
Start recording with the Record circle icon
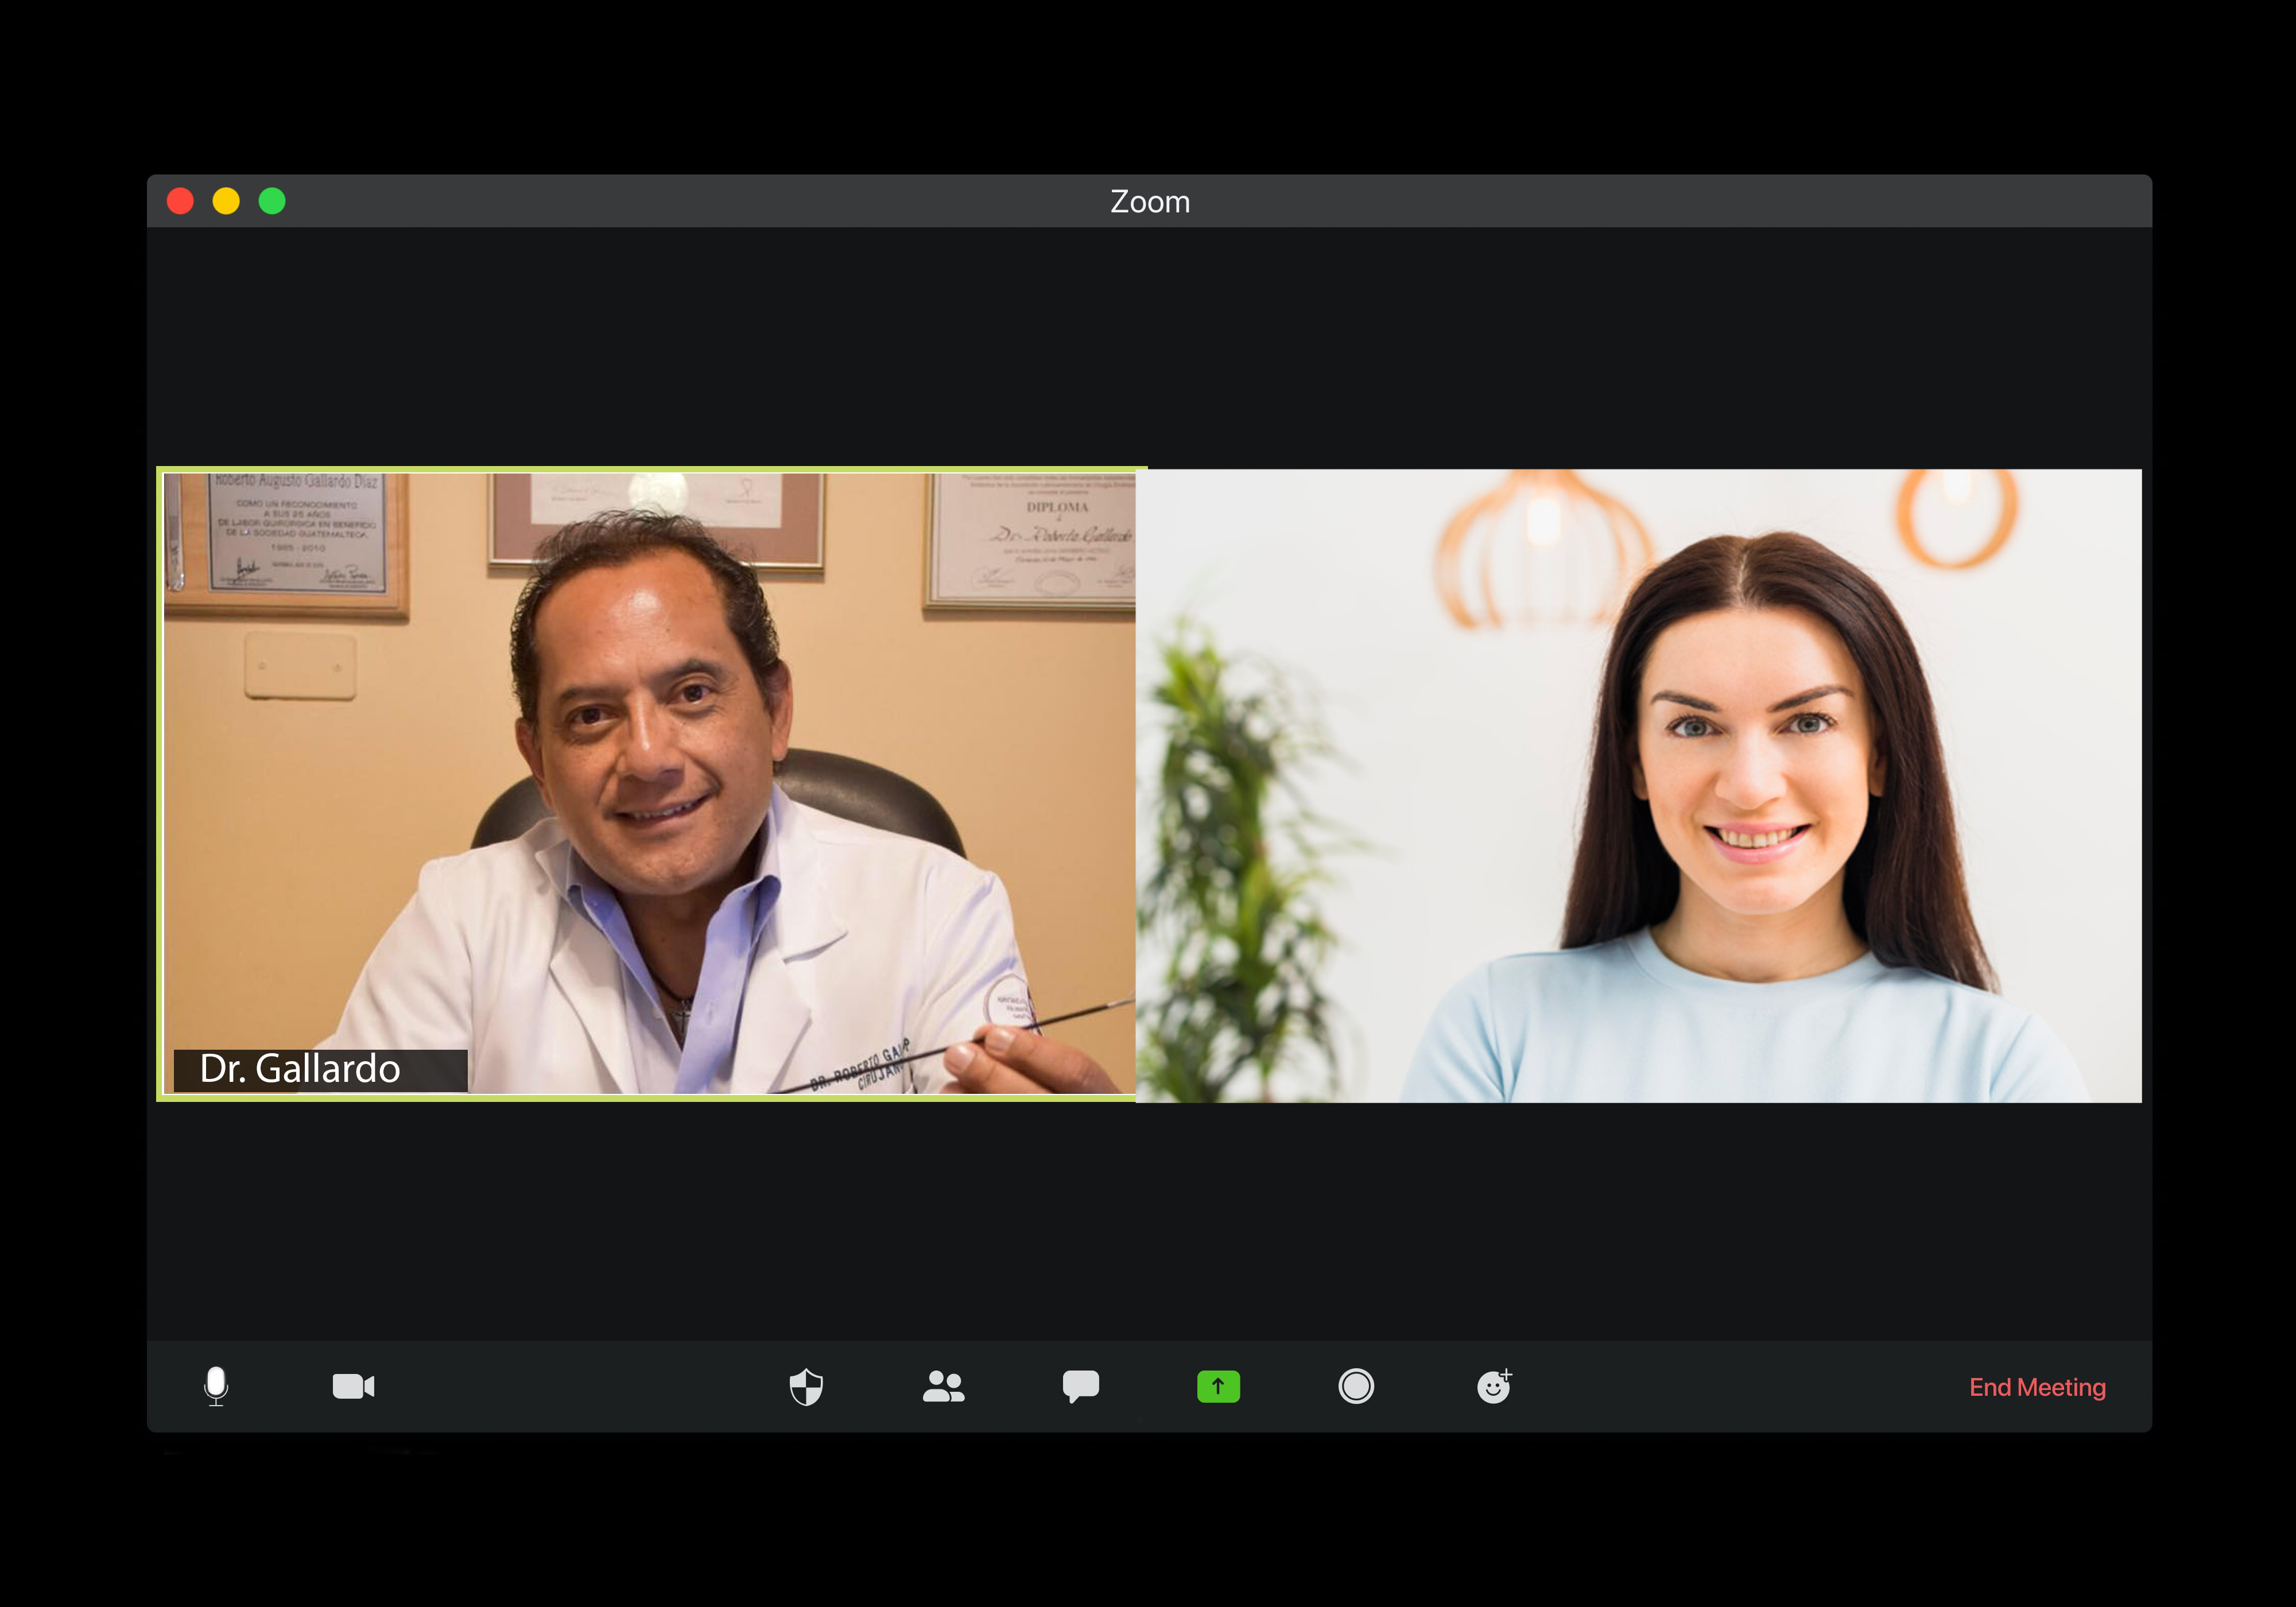(1355, 1386)
